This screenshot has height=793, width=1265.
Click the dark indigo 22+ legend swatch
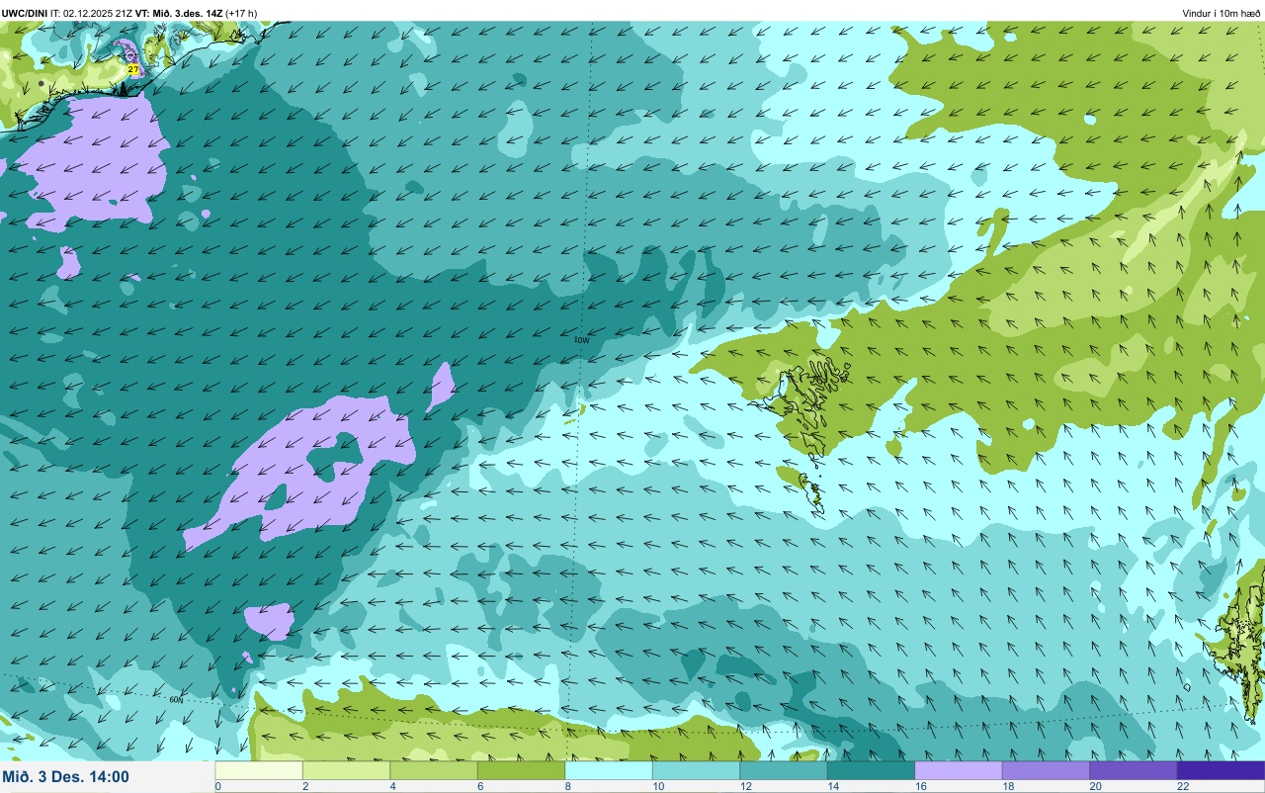(x=1221, y=770)
